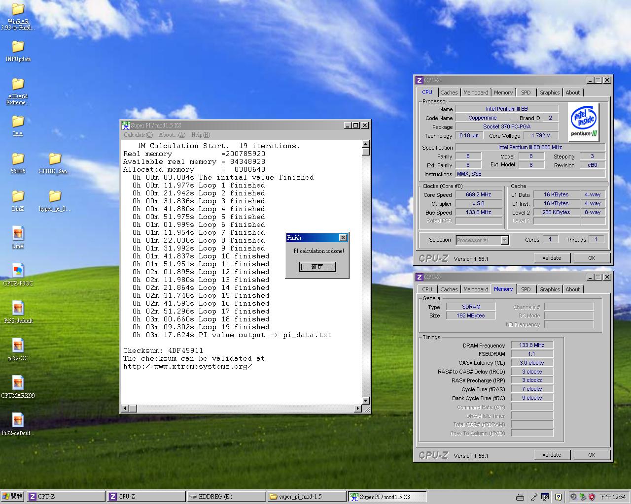Open the speech tools icon in the language bar
The width and height of the screenshot is (631, 504).
pyautogui.click(x=545, y=497)
